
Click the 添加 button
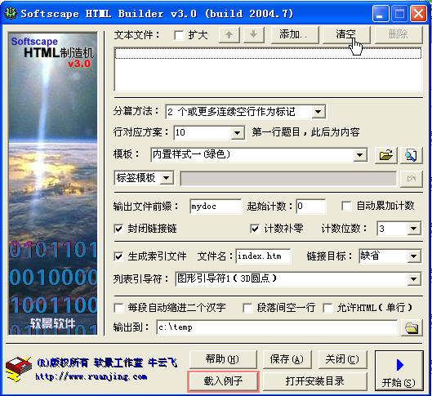tap(295, 34)
